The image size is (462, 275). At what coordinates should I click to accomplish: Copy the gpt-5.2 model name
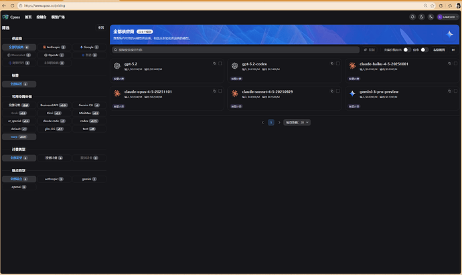(x=214, y=63)
